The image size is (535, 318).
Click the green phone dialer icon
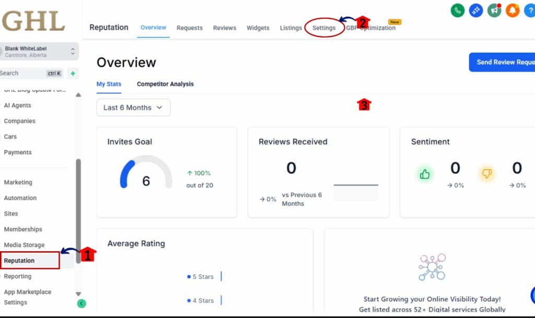point(458,10)
